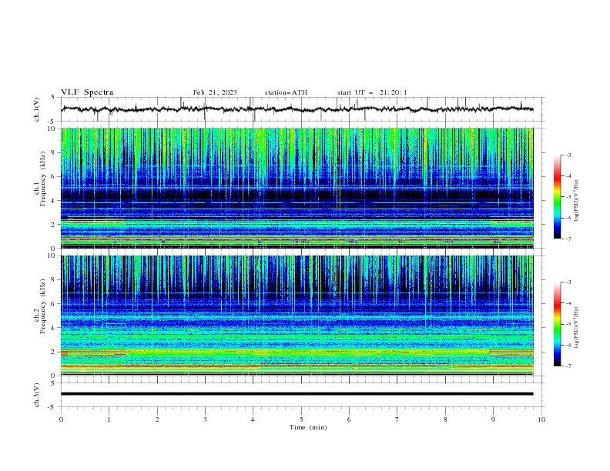The width and height of the screenshot is (610, 471).
Task: Click time axis tick label '3'
Action: (x=205, y=419)
